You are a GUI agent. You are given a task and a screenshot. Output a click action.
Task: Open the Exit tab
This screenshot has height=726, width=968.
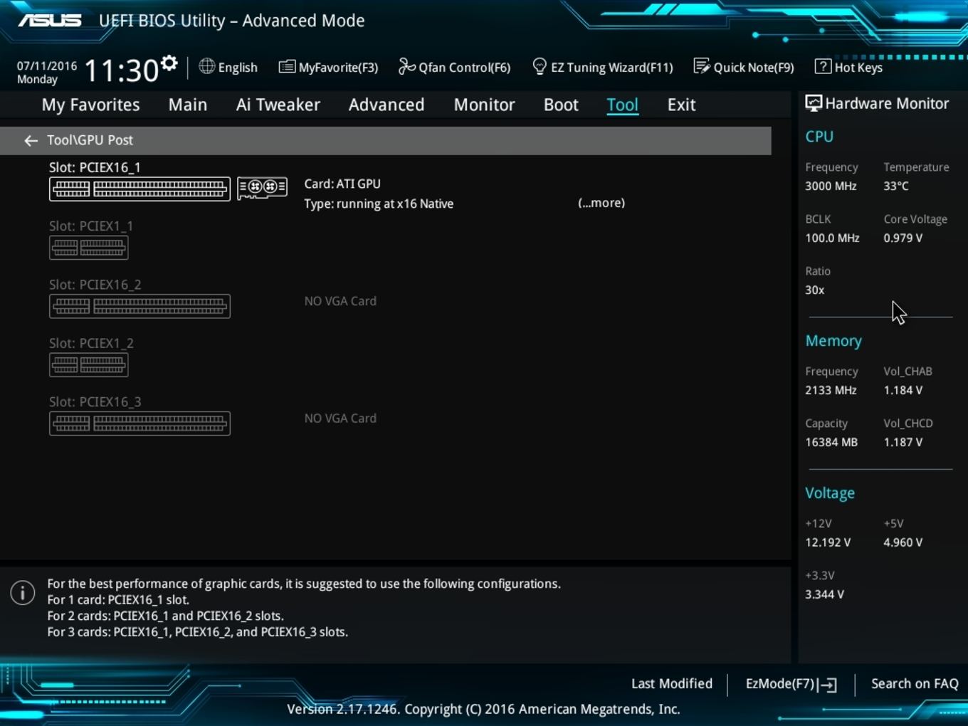681,105
